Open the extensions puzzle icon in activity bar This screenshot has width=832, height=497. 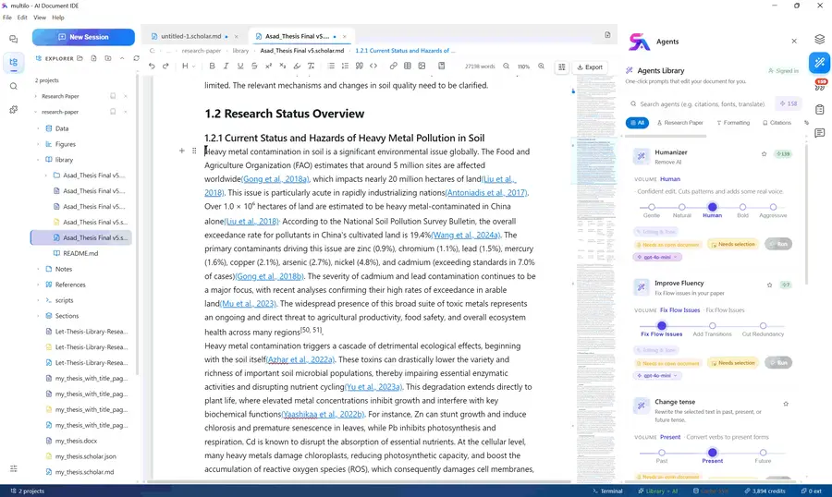[x=14, y=109]
